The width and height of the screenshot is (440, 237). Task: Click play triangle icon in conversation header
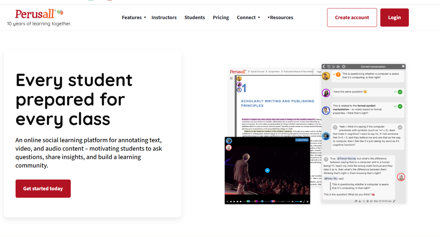(334, 67)
